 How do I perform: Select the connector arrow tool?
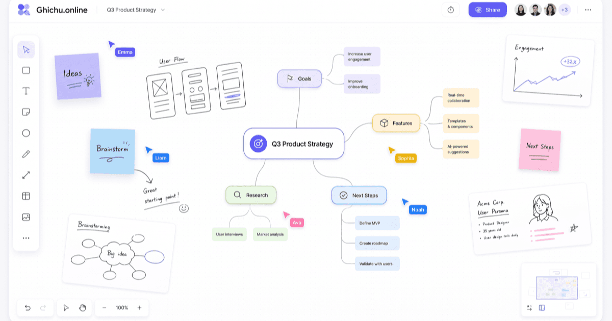26,175
